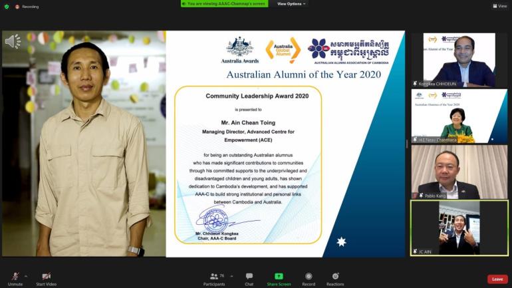Click the divider handle beside the gallery strip
This screenshot has height=288, width=512.
click(x=407, y=144)
